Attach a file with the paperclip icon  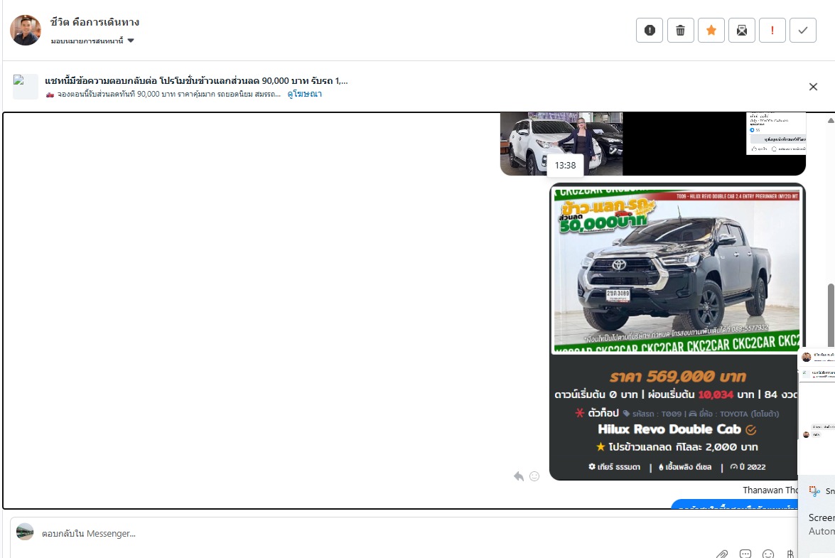(x=721, y=554)
